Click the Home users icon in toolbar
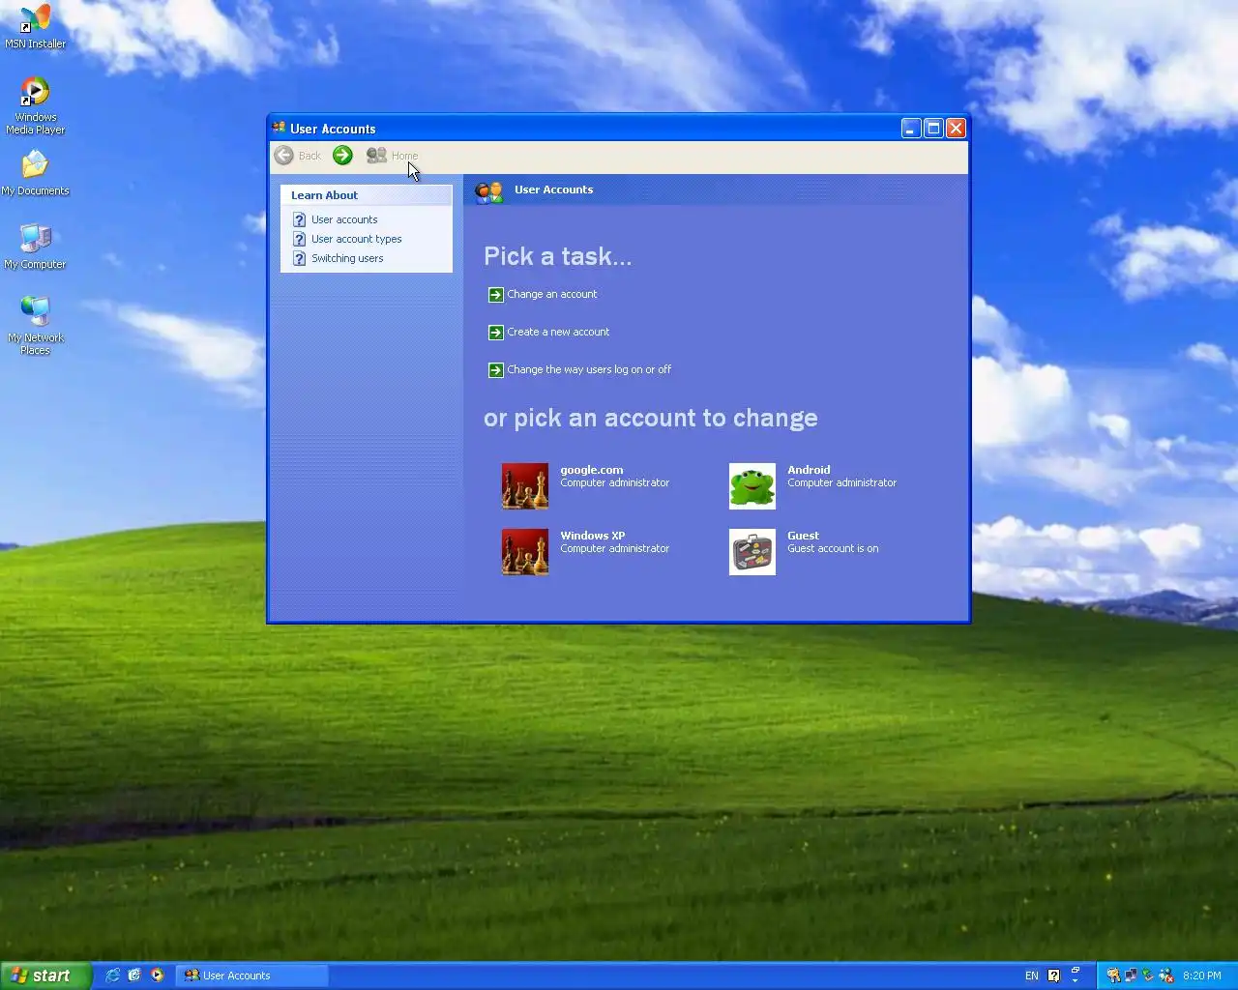Image resolution: width=1238 pixels, height=990 pixels. point(376,156)
